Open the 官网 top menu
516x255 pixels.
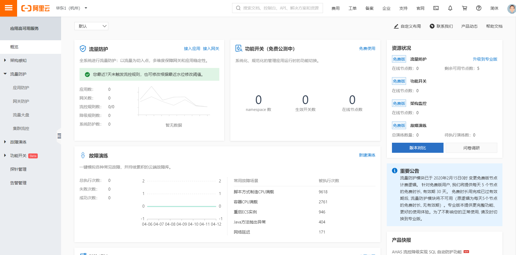tap(420, 8)
